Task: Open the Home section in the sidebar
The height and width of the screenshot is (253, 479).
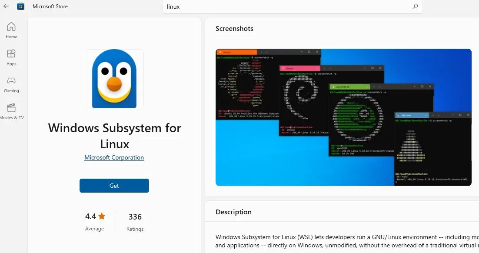Action: click(x=11, y=30)
